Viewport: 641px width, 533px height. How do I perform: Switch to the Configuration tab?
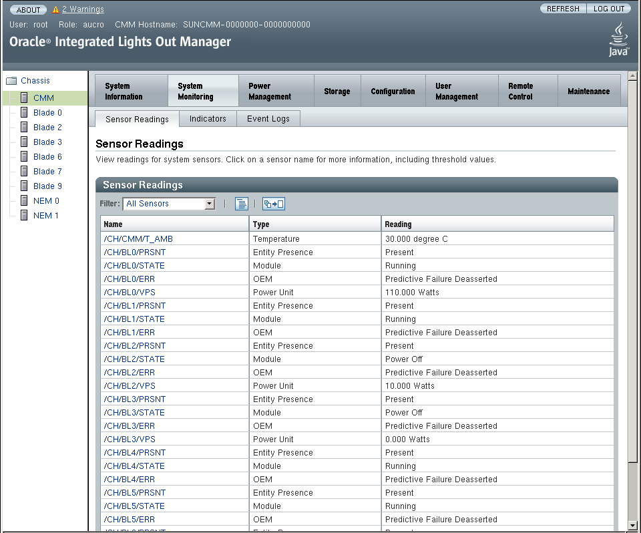393,92
